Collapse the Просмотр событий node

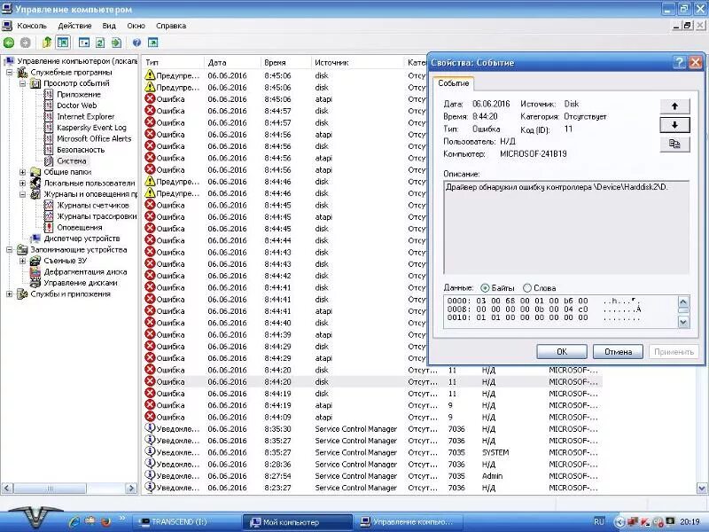point(23,83)
